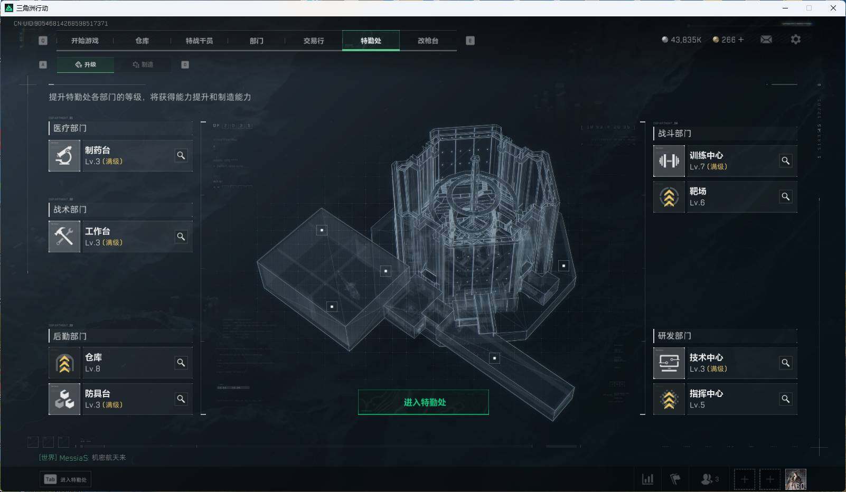Image resolution: width=846 pixels, height=492 pixels.
Task: Open the 交易行 tab
Action: [x=314, y=41]
